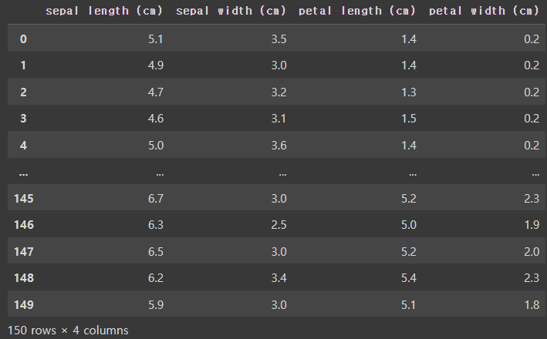Click the 'petal length (cm)' column header
547x339 pixels.
click(357, 11)
